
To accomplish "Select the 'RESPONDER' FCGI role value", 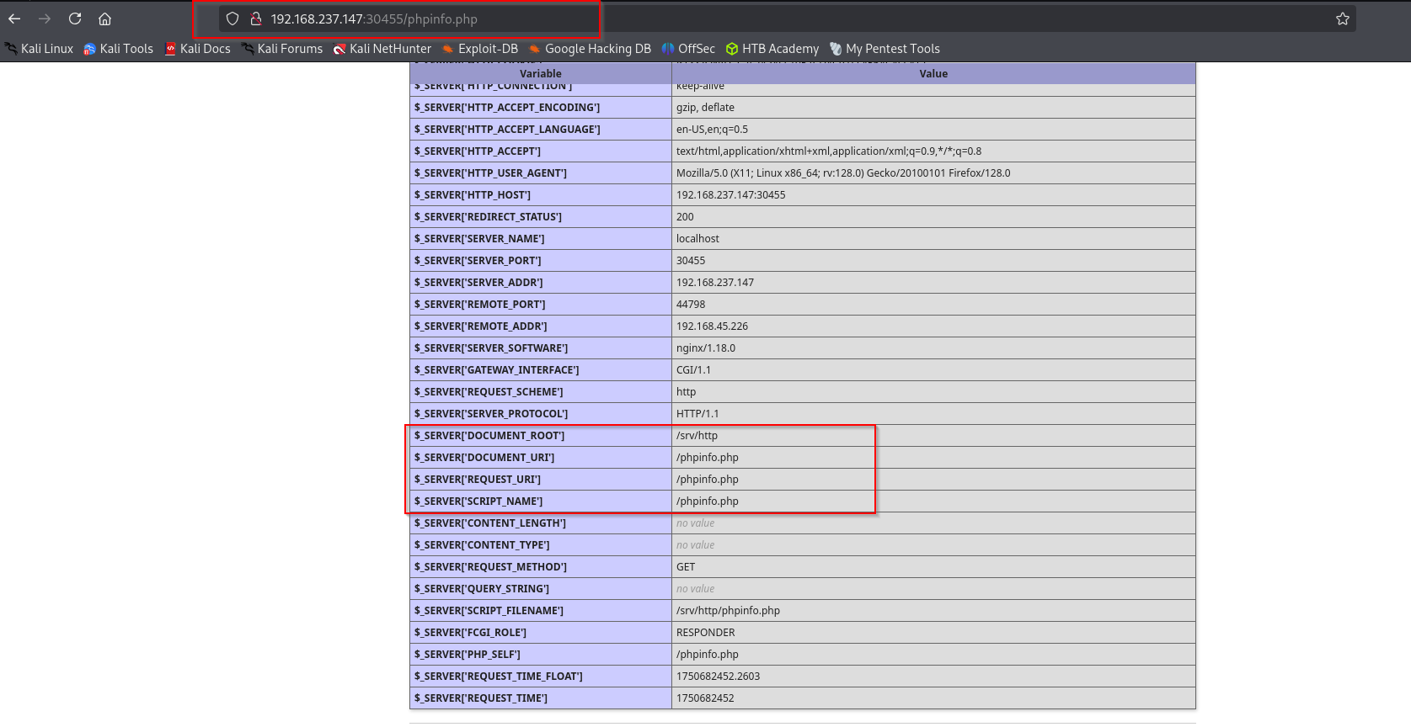I will pyautogui.click(x=706, y=633).
